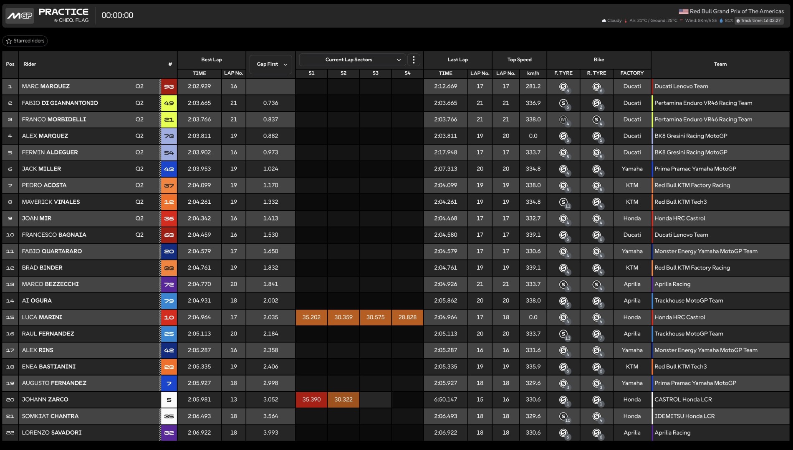Image resolution: width=793 pixels, height=450 pixels.
Task: Click Marini rear tyre icon
Action: pyautogui.click(x=597, y=317)
